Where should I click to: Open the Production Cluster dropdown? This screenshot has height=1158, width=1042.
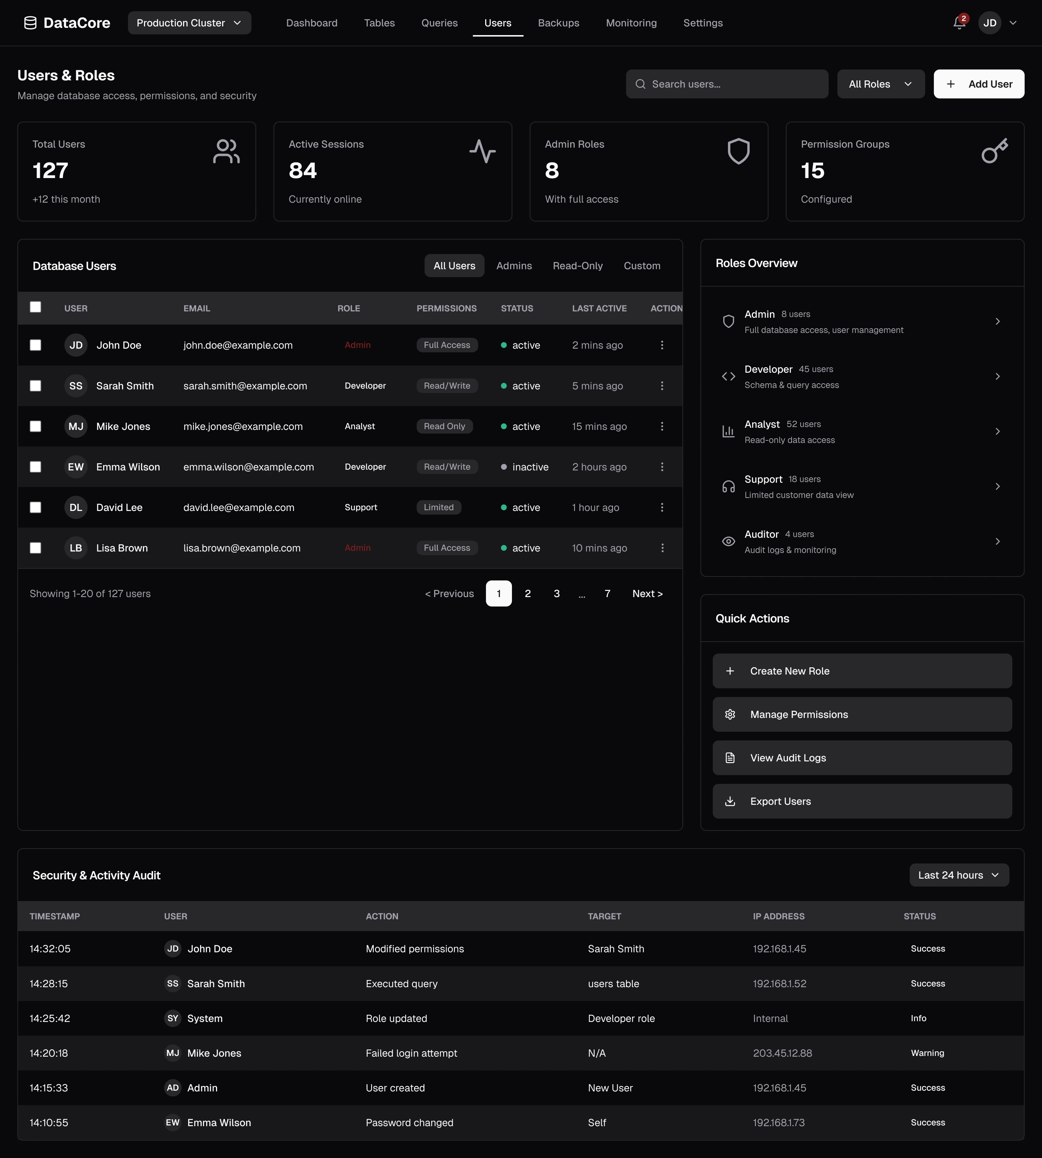pos(189,23)
